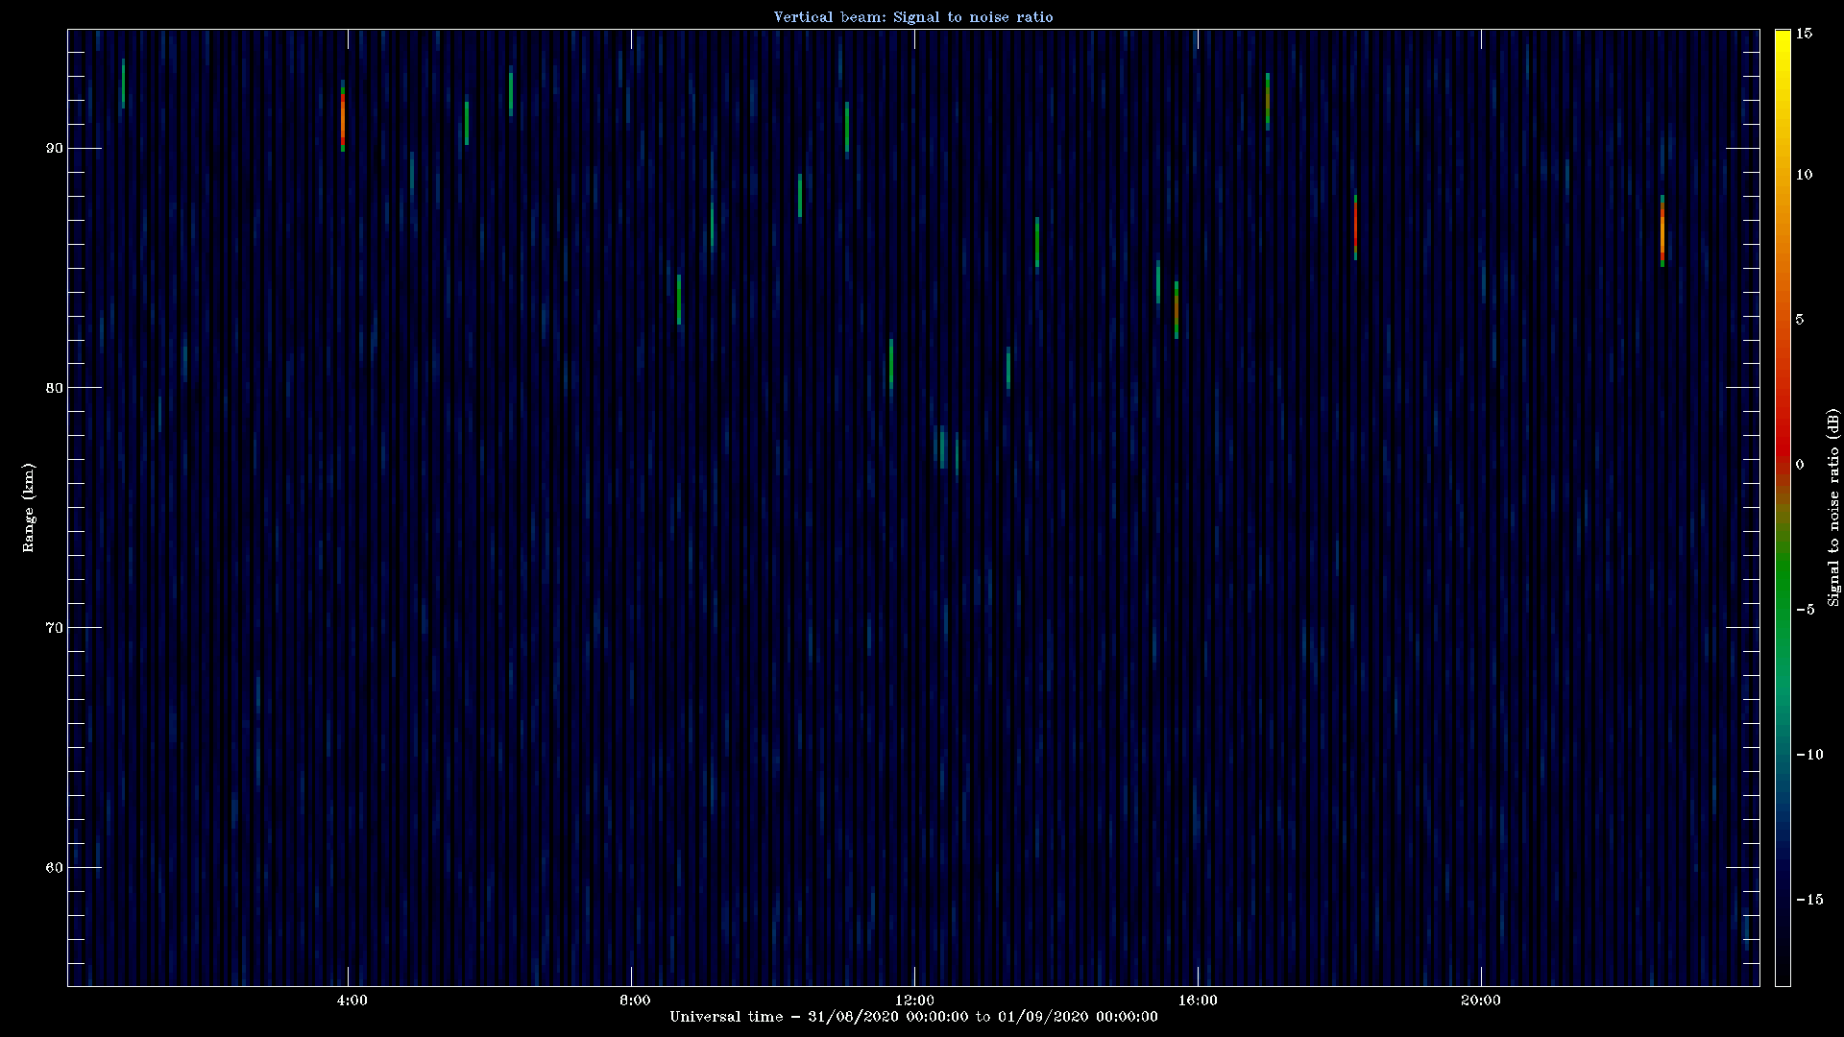Click the 70 km range tick label
The width and height of the screenshot is (1844, 1037).
pyautogui.click(x=53, y=628)
